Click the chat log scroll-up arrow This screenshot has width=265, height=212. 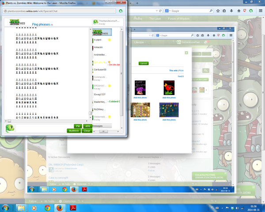pyautogui.click(x=91, y=29)
